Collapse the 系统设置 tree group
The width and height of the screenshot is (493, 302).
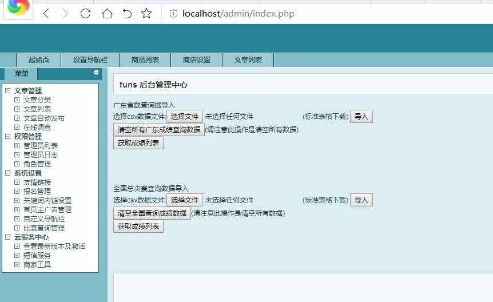8,173
